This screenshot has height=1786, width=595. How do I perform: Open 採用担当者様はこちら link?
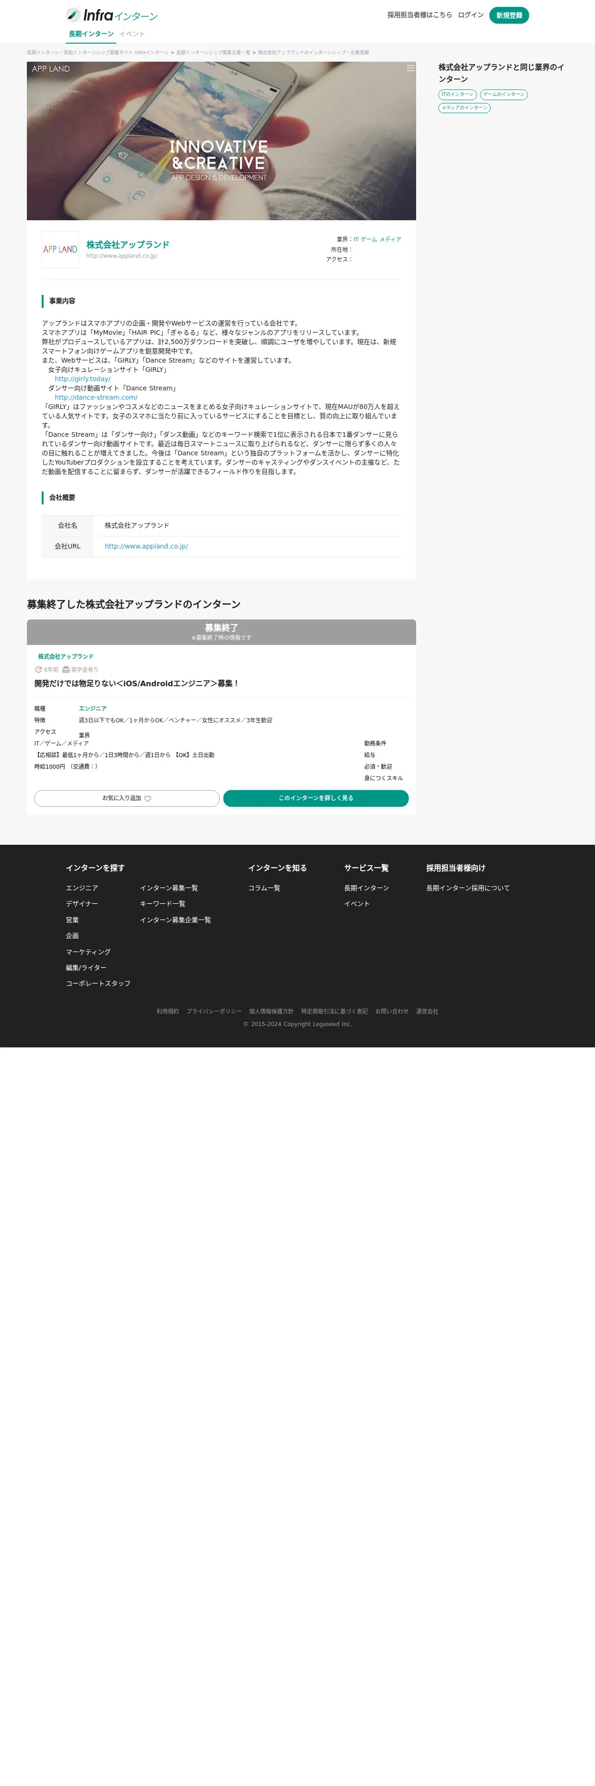coord(420,14)
